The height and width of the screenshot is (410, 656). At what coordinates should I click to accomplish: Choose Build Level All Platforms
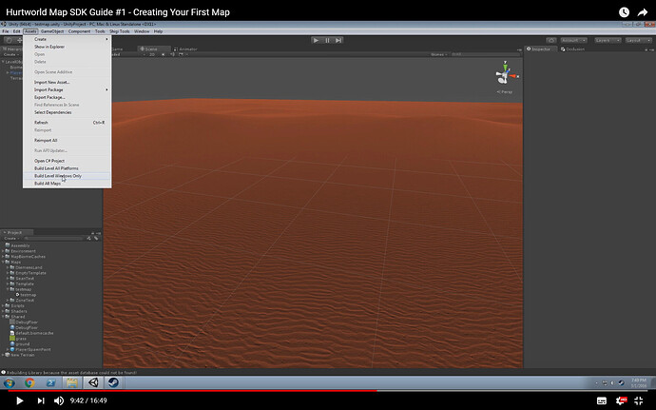point(67,168)
